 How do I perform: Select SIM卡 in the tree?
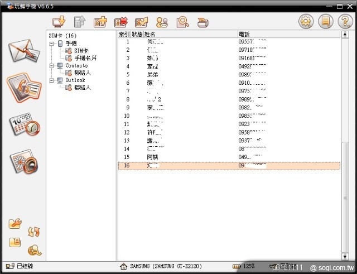coord(81,51)
